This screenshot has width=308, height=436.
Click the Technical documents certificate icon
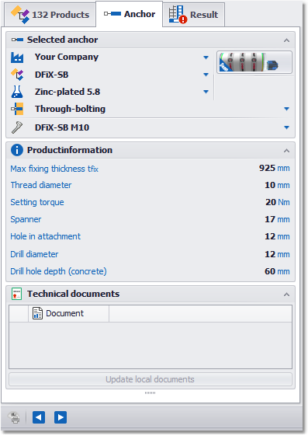pyautogui.click(x=16, y=294)
